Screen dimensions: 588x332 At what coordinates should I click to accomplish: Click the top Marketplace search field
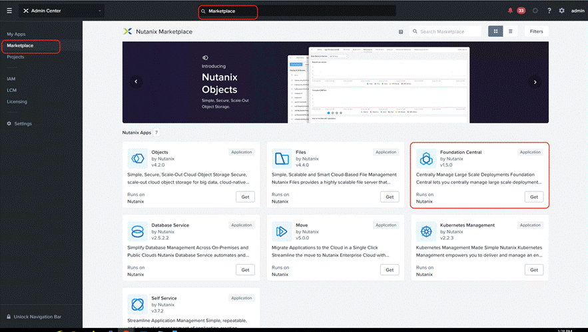(x=296, y=11)
